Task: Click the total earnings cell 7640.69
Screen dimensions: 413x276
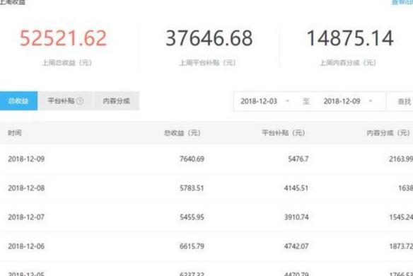Action: click(192, 159)
